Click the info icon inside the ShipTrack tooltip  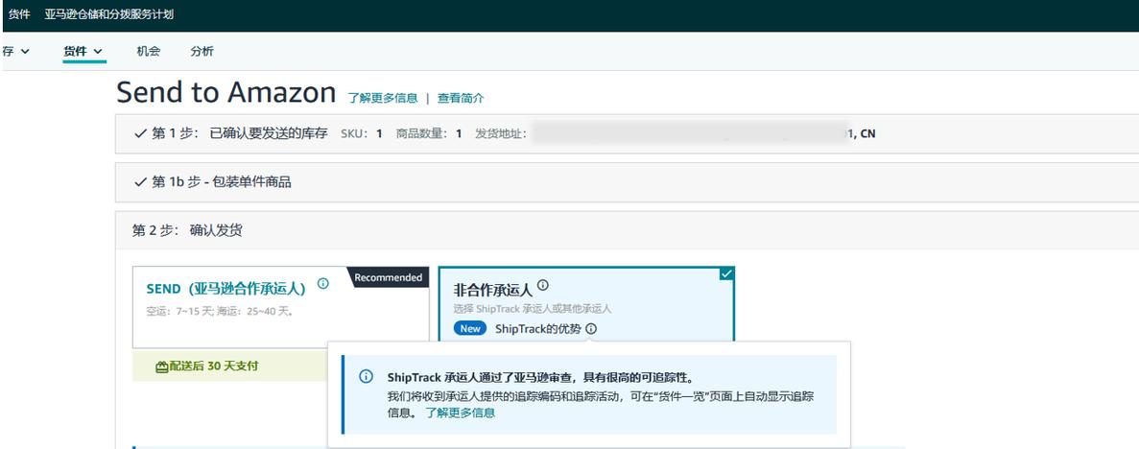(x=366, y=377)
